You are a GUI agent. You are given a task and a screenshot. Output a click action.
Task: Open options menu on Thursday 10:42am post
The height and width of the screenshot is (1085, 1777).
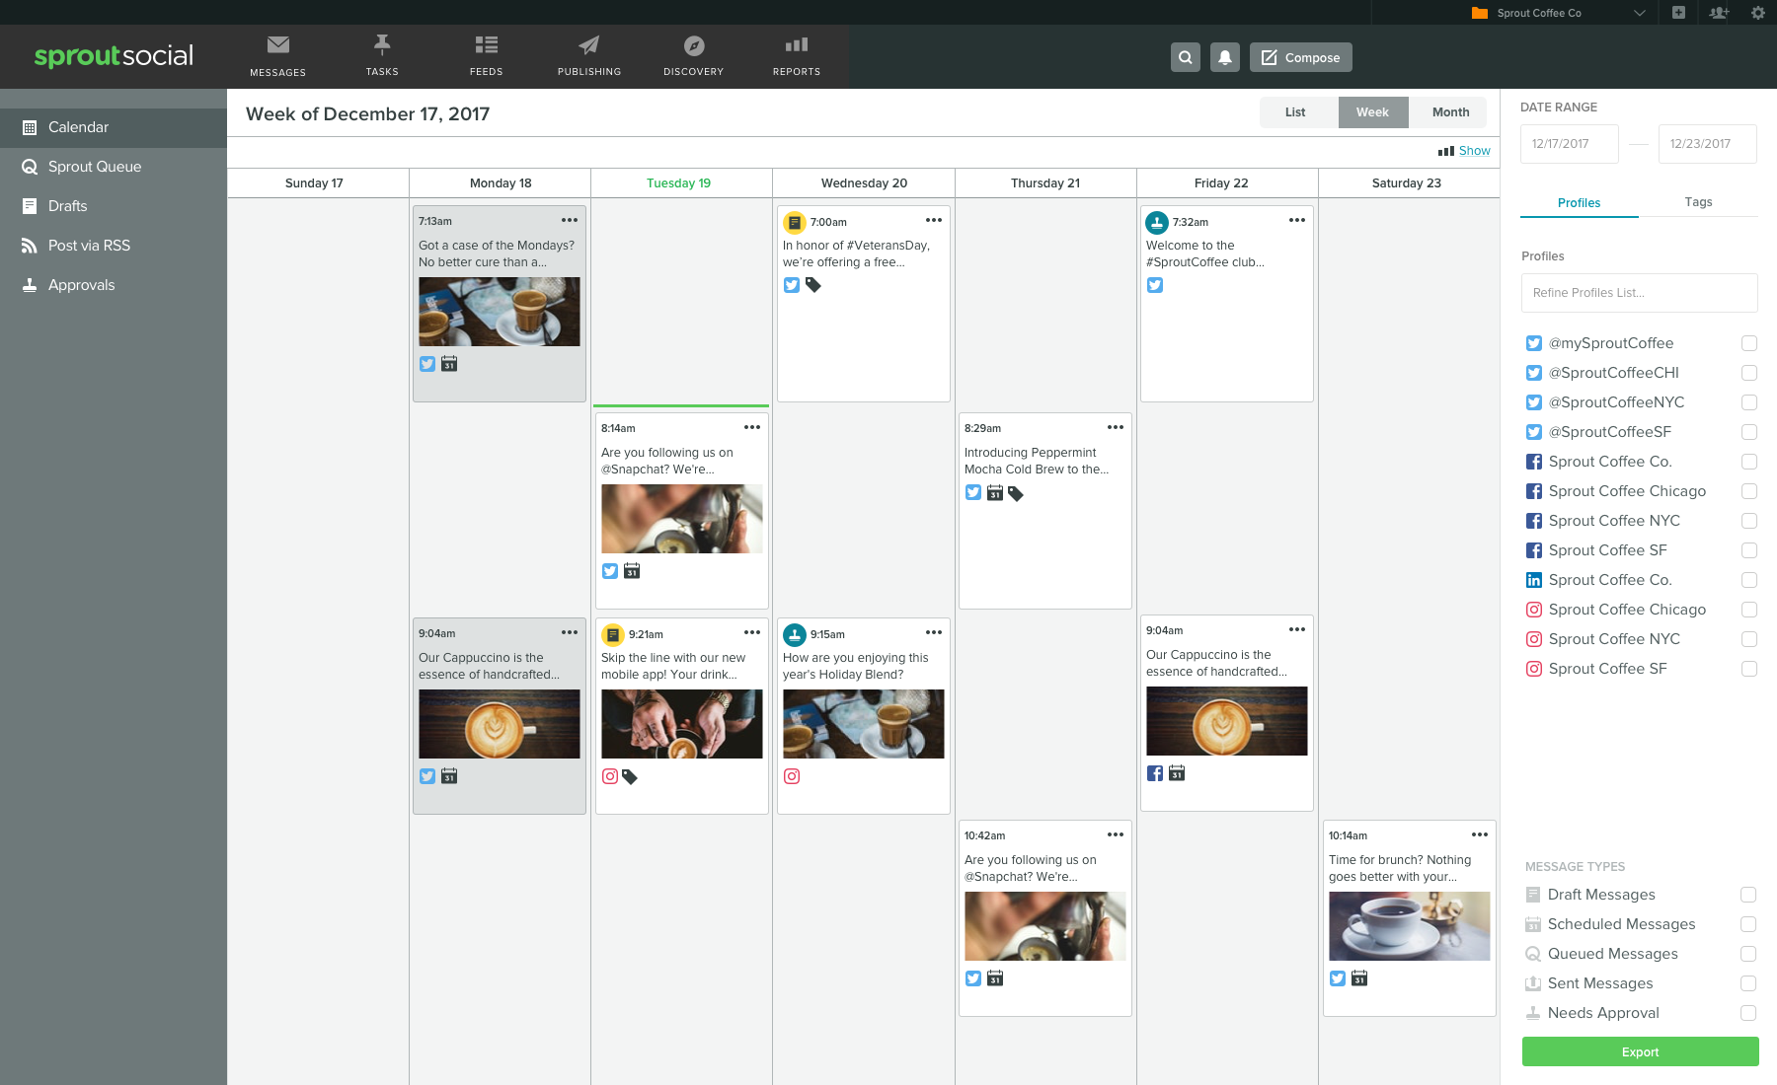point(1116,834)
